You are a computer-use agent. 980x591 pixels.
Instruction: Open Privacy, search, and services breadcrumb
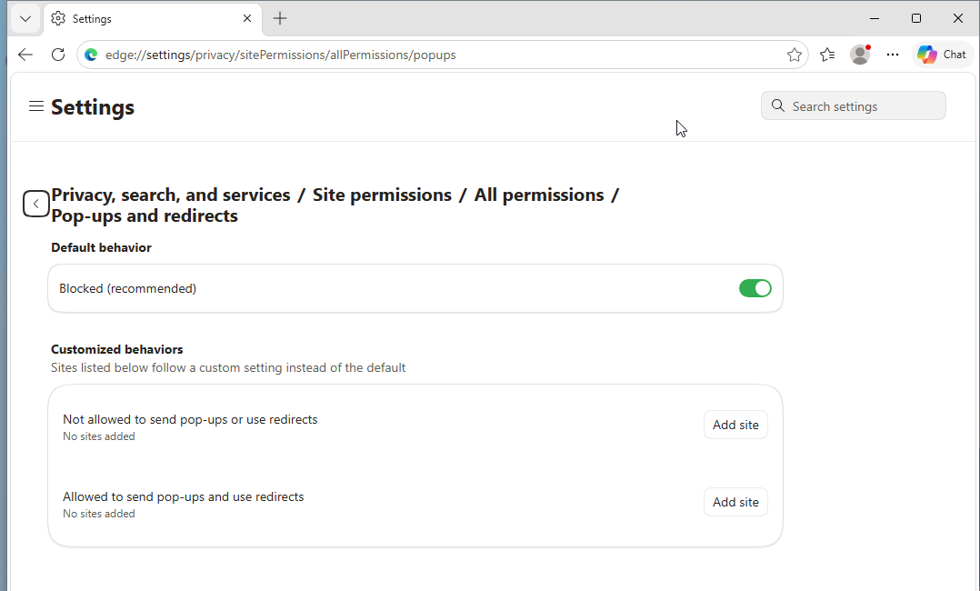click(x=171, y=195)
